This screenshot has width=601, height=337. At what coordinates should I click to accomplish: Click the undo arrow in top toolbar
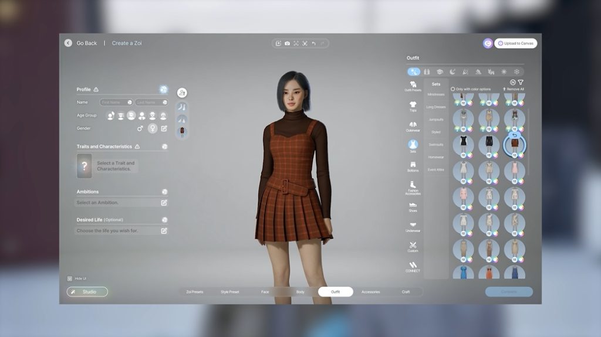tap(314, 43)
